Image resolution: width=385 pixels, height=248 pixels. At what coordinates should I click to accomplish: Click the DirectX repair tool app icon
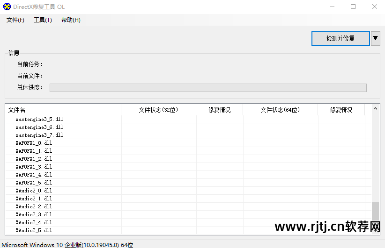click(7, 7)
